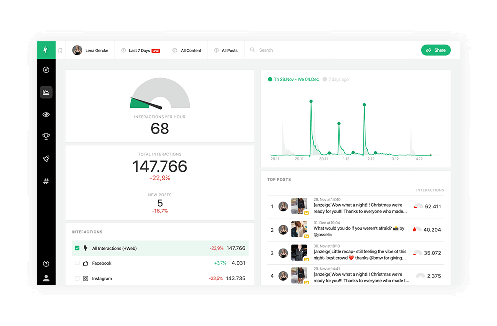Viewport: 497px width, 326px height.
Task: Open the help question mark icon
Action: pos(46,264)
